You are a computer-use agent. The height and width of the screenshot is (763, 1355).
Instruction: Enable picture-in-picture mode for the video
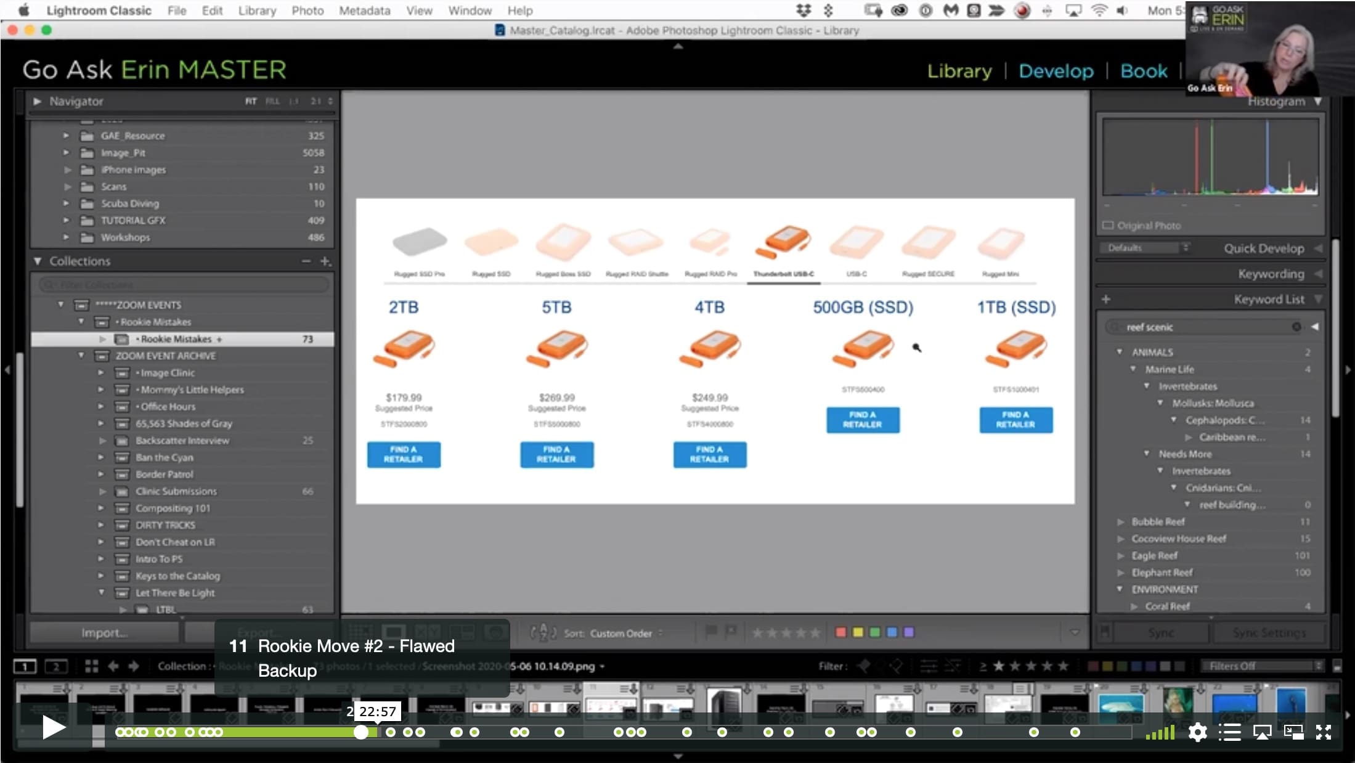tap(1293, 732)
